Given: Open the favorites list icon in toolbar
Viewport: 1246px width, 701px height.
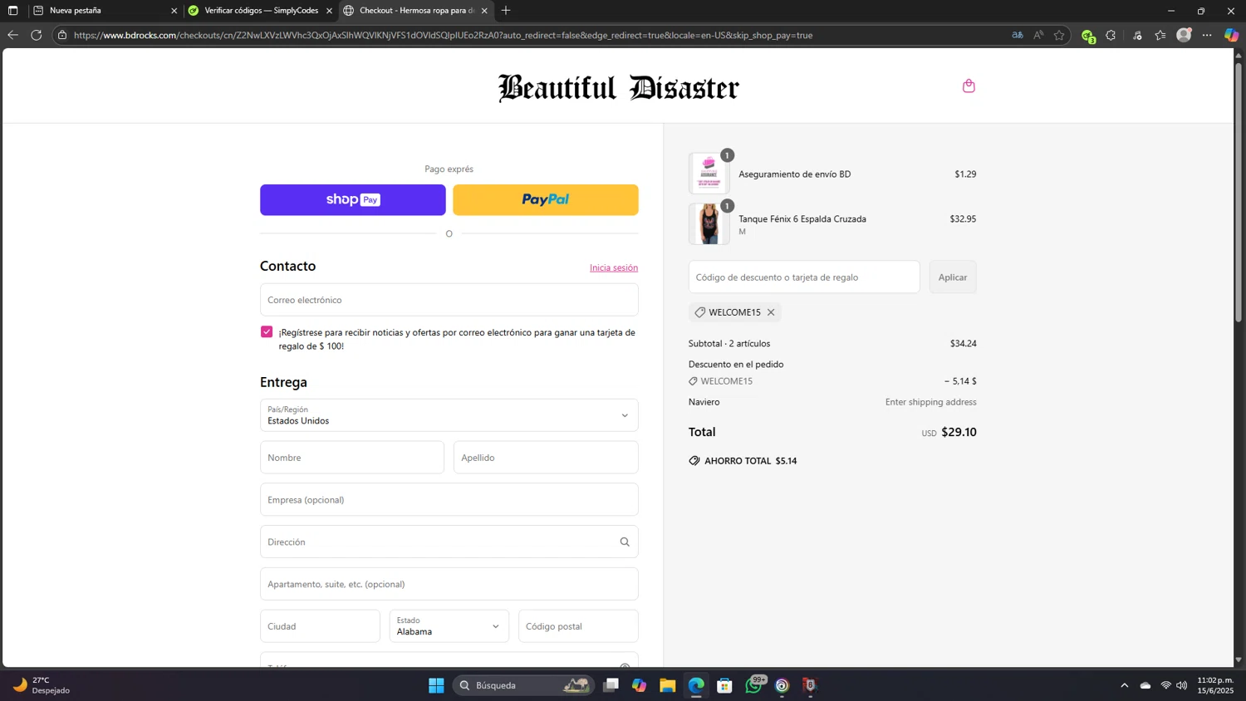Looking at the screenshot, I should 1160,35.
